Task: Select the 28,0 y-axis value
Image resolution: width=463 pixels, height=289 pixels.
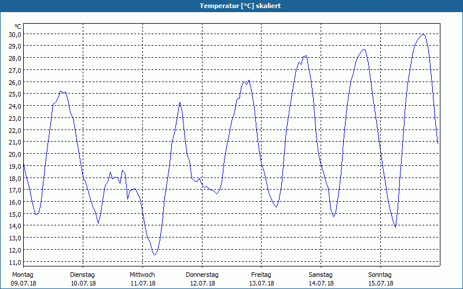Action: [15, 58]
